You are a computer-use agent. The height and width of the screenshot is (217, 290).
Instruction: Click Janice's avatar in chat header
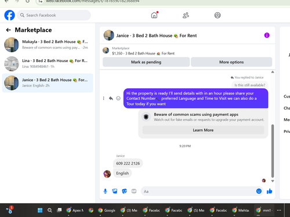coord(108,35)
